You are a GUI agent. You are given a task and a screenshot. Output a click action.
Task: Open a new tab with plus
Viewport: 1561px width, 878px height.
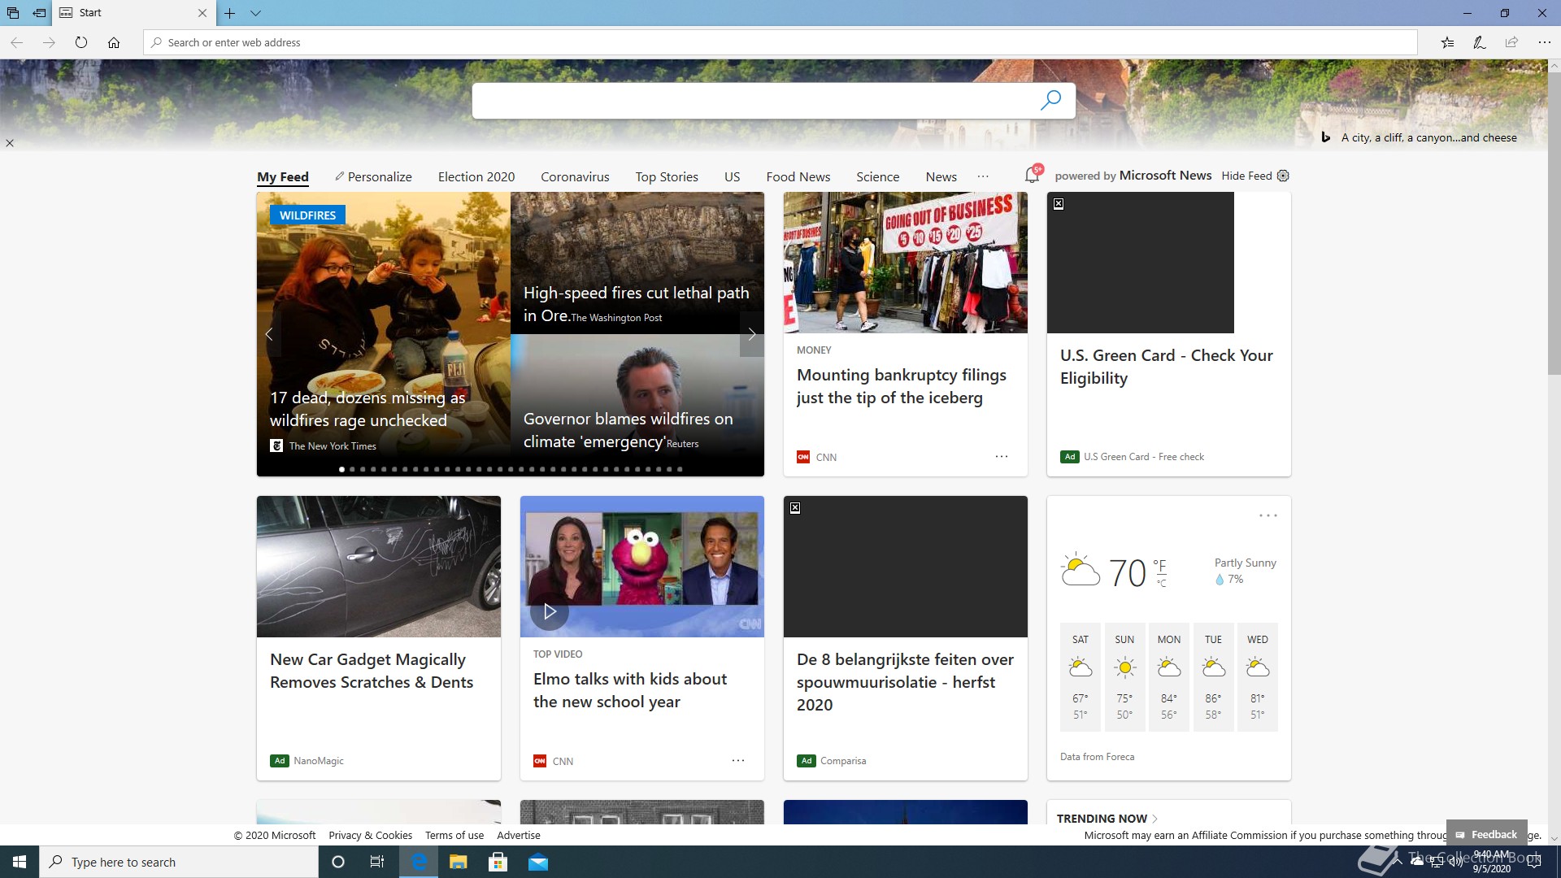230,13
